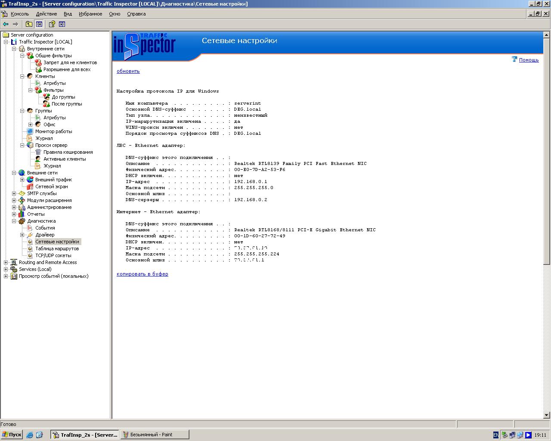
Task: Select 'События' under Диагностика
Action: pos(45,228)
